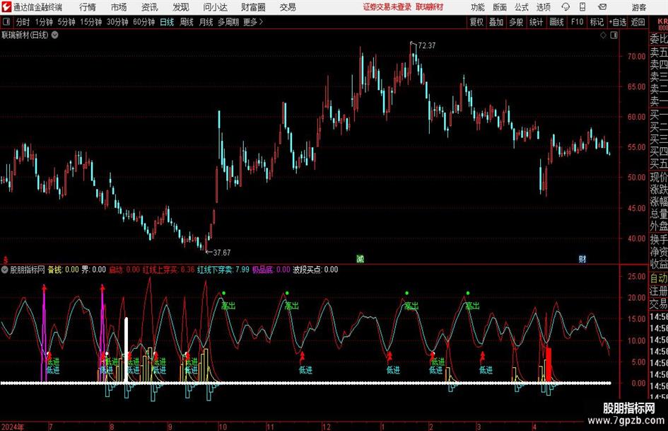Add stock via +自选 button

coord(617,22)
